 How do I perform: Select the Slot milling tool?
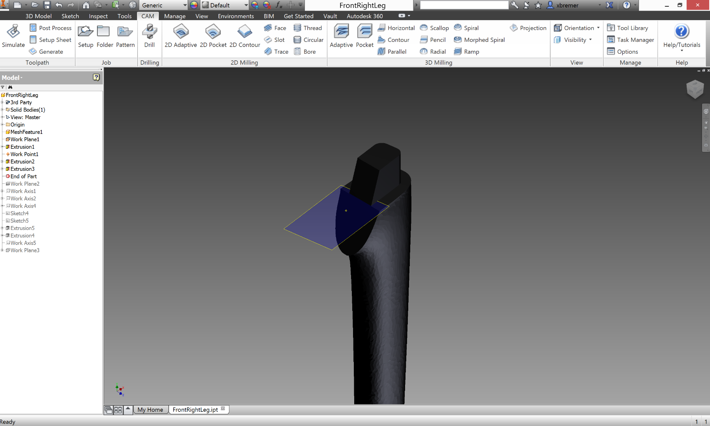tap(275, 40)
